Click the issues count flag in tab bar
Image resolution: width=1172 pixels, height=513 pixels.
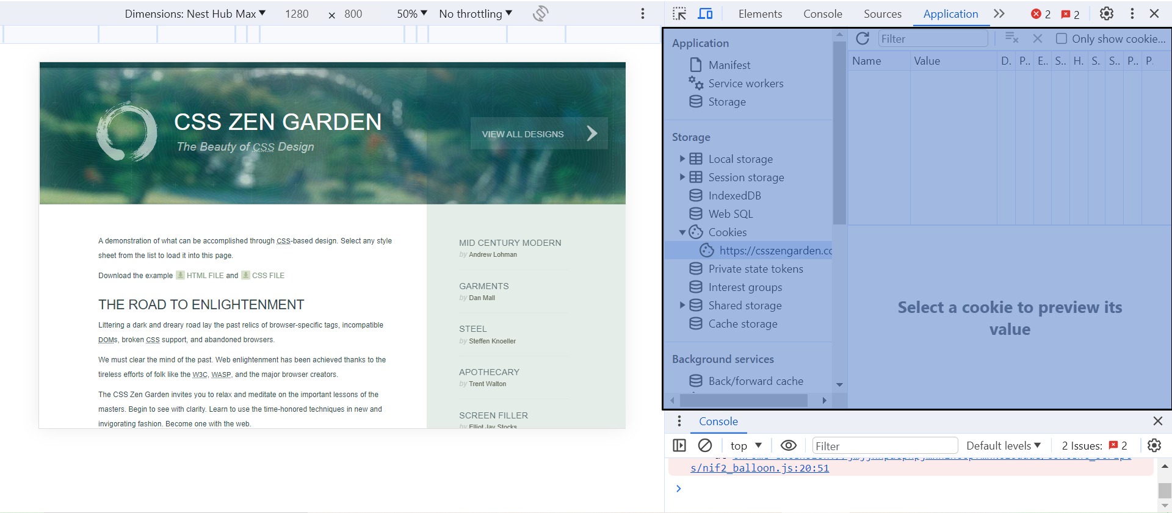tap(1070, 14)
